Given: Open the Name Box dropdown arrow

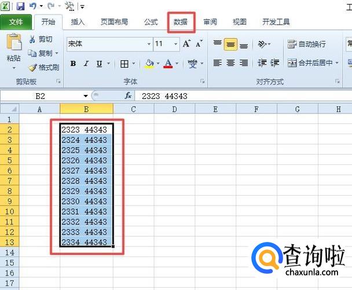Looking at the screenshot, I should click(86, 96).
